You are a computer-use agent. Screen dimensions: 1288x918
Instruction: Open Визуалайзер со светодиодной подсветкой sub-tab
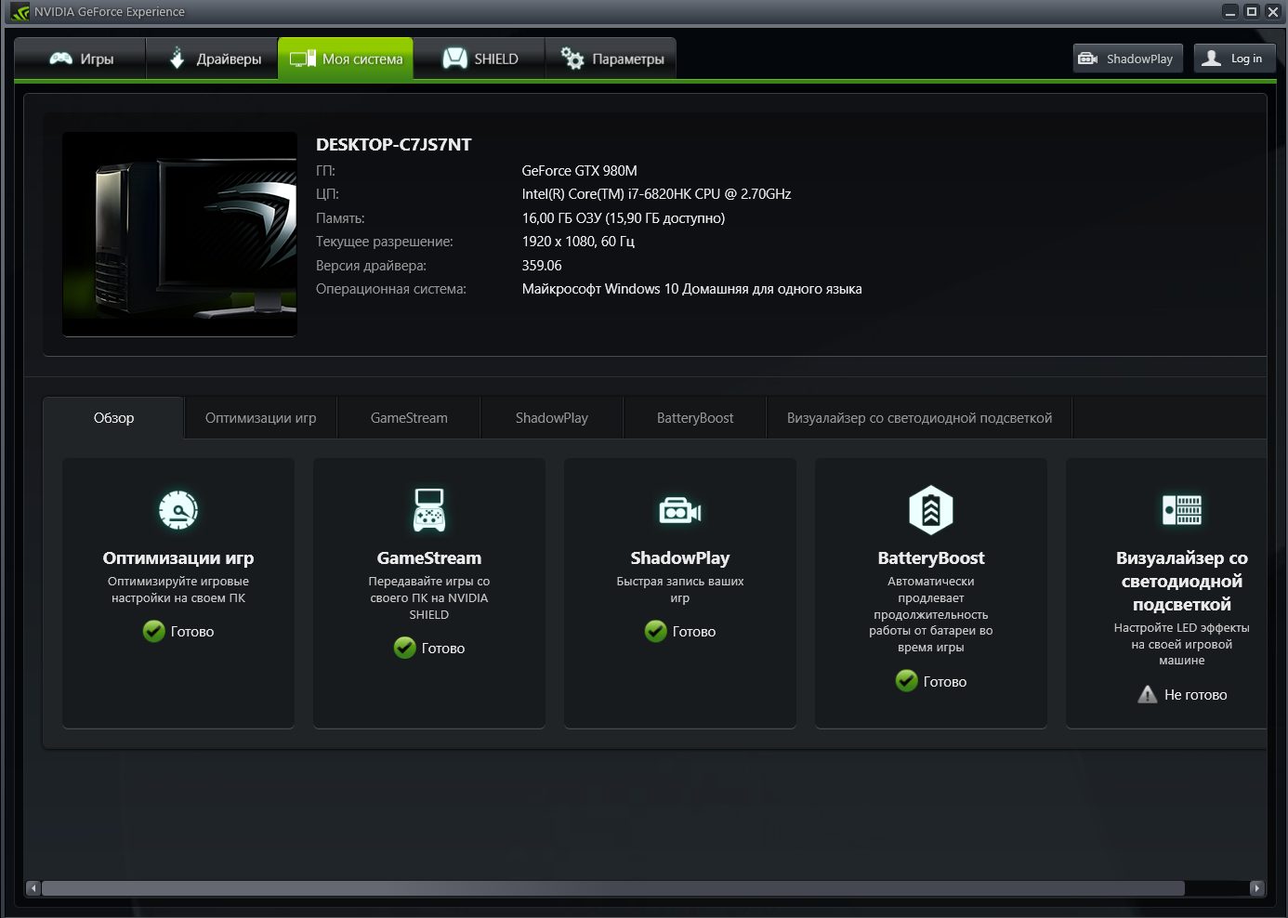(x=919, y=418)
